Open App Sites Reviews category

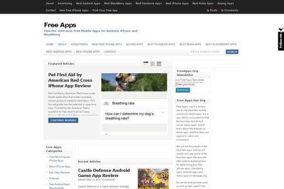click(x=60, y=172)
